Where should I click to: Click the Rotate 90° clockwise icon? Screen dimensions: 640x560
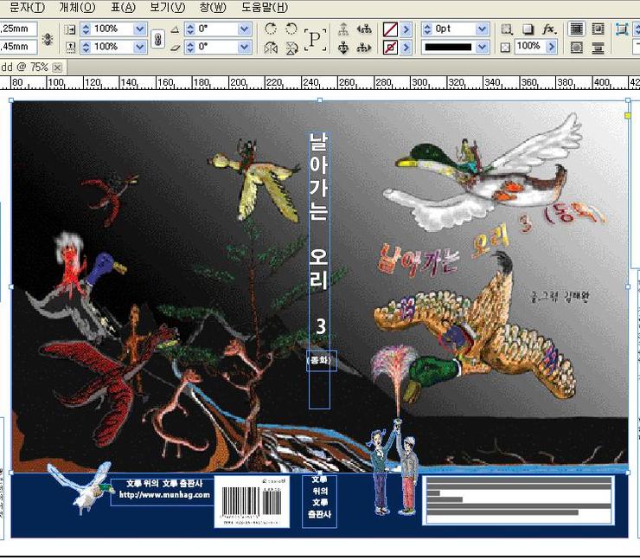(x=271, y=29)
